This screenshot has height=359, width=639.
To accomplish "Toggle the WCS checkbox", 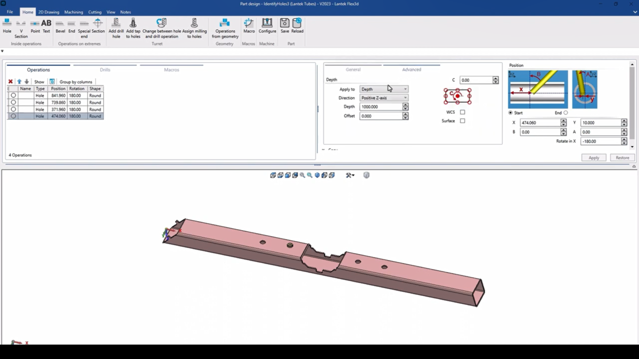I will click(462, 112).
